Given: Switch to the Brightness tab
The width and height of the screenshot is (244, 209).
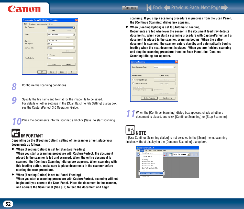Looking at the screenshot, I should (x=32, y=24).
